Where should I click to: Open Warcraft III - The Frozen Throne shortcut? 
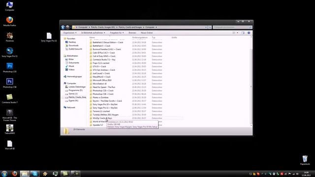(x=9, y=115)
